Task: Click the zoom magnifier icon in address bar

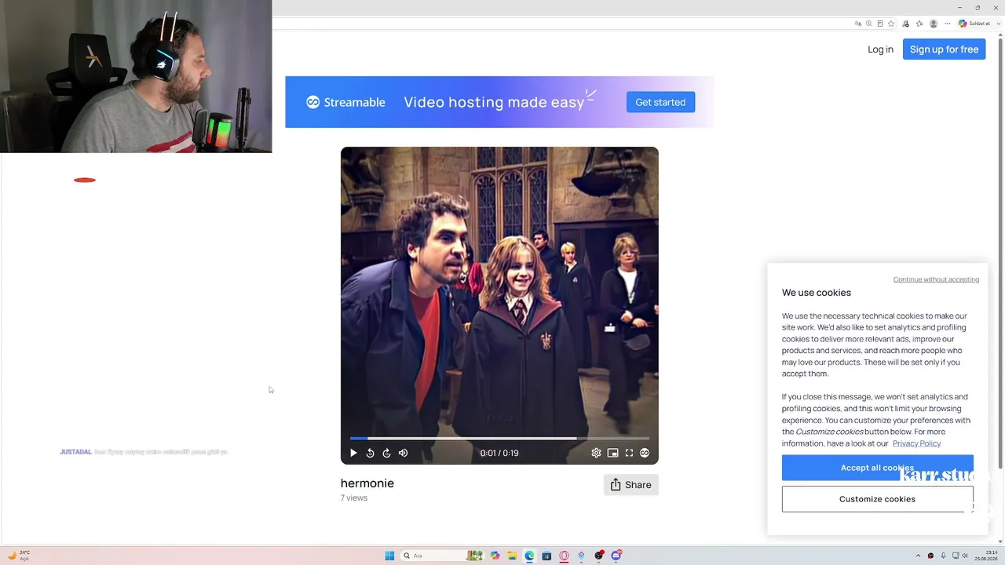Action: pyautogui.click(x=868, y=24)
